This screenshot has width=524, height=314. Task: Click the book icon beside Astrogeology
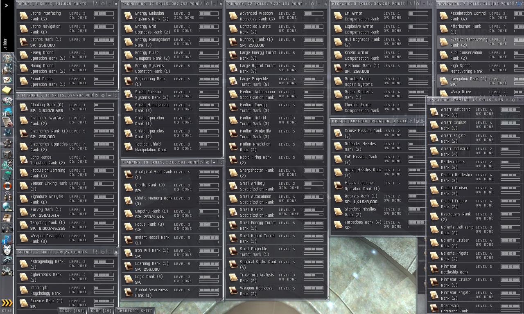click(24, 264)
